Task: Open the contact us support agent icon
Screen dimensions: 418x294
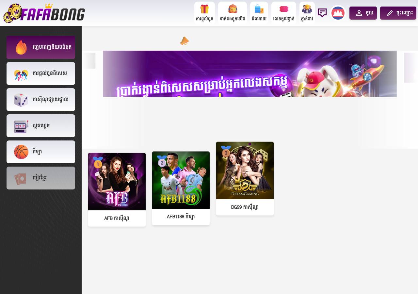Action: pos(233,9)
